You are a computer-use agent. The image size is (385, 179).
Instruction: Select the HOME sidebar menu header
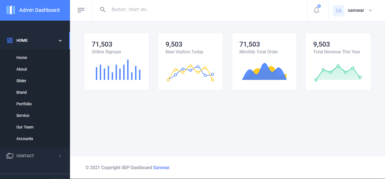click(x=35, y=40)
